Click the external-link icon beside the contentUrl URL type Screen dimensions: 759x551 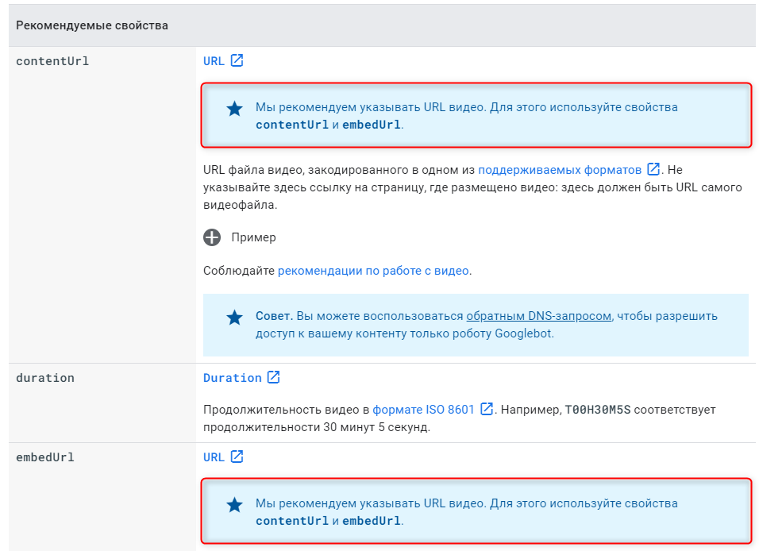(237, 60)
